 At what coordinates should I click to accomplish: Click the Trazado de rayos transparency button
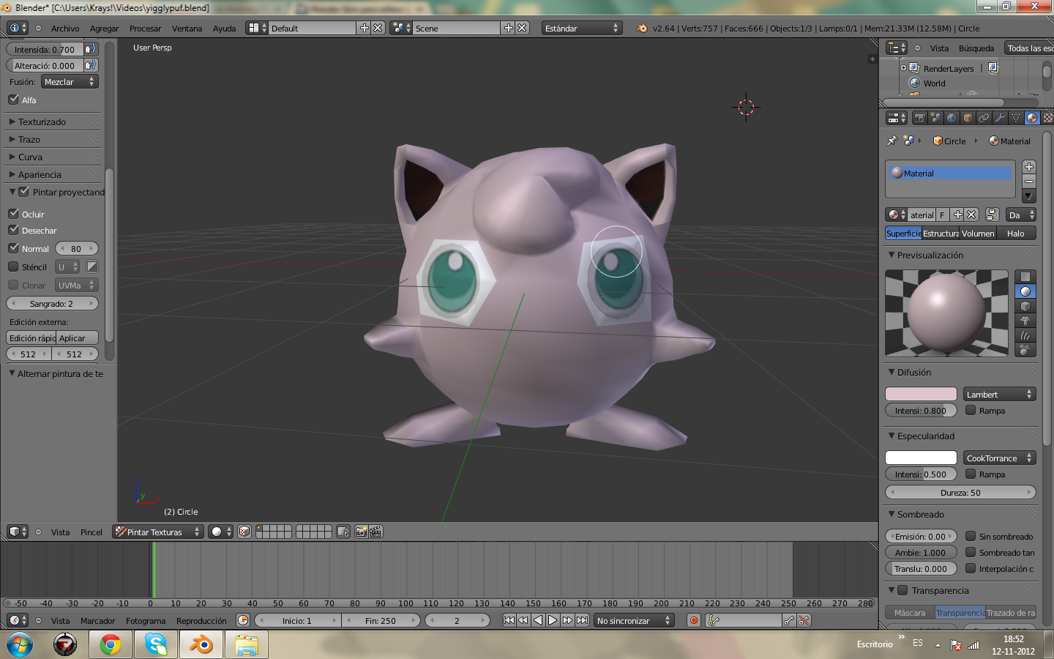1011,613
